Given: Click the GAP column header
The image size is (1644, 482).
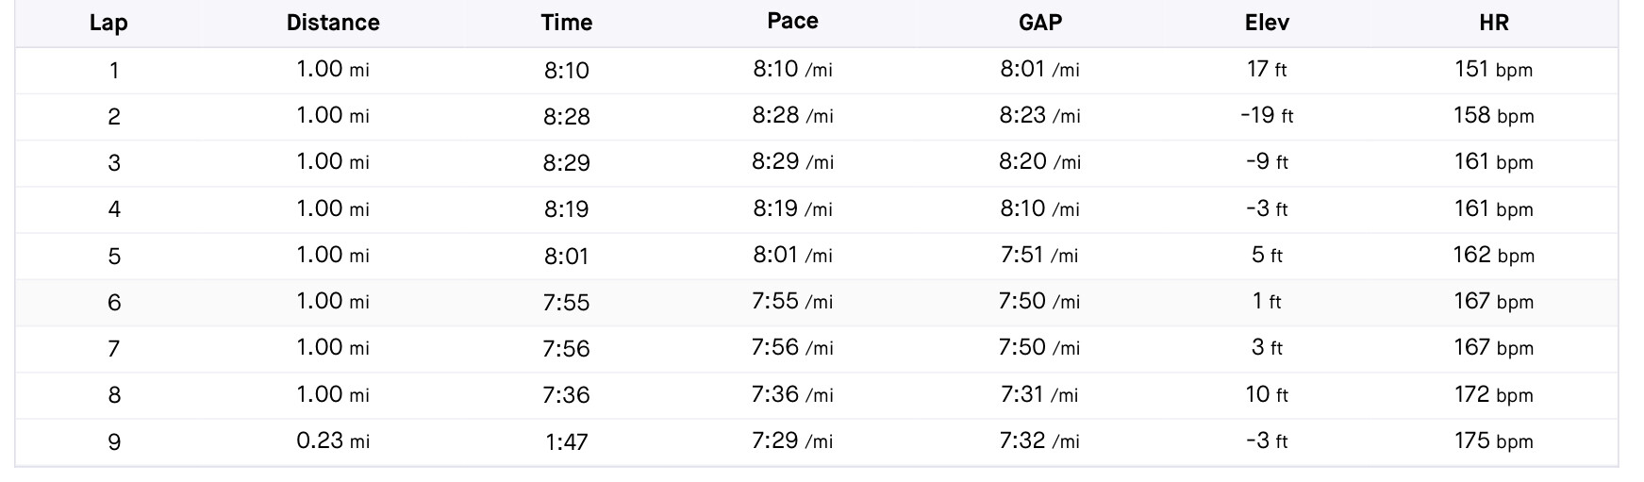Looking at the screenshot, I should tap(1040, 24).
